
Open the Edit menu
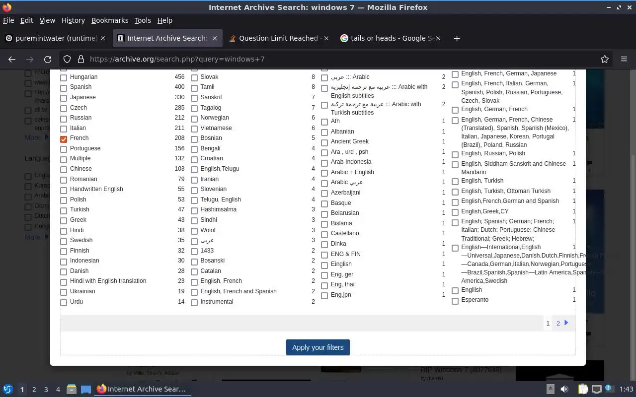27,20
